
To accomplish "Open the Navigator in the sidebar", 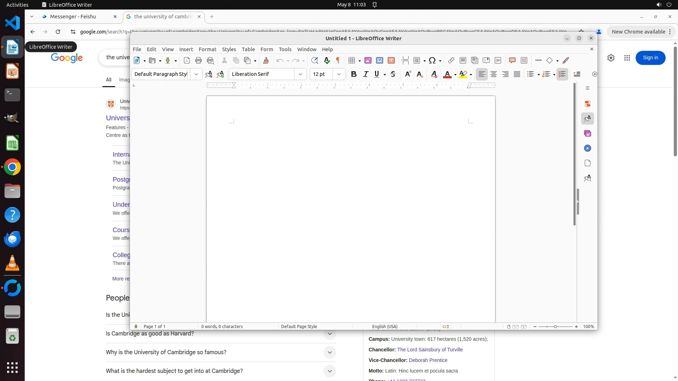I will [587, 149].
